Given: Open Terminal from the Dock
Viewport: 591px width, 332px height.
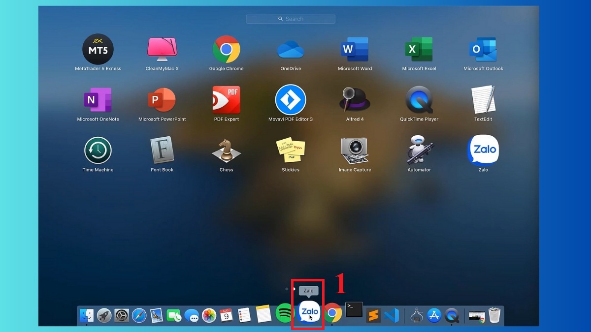Looking at the screenshot, I should [354, 309].
